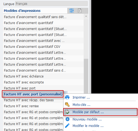Click the list's vertical scrollbar thumb

86,76
